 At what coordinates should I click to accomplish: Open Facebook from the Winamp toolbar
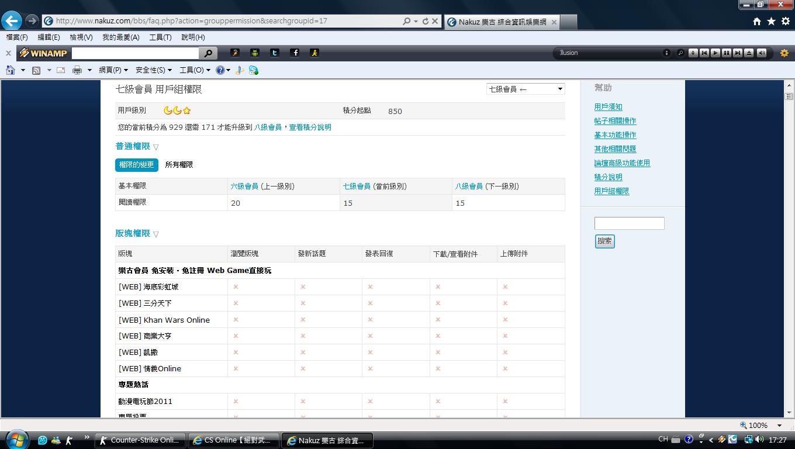(295, 53)
